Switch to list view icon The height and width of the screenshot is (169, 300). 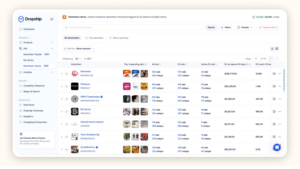pos(272,49)
